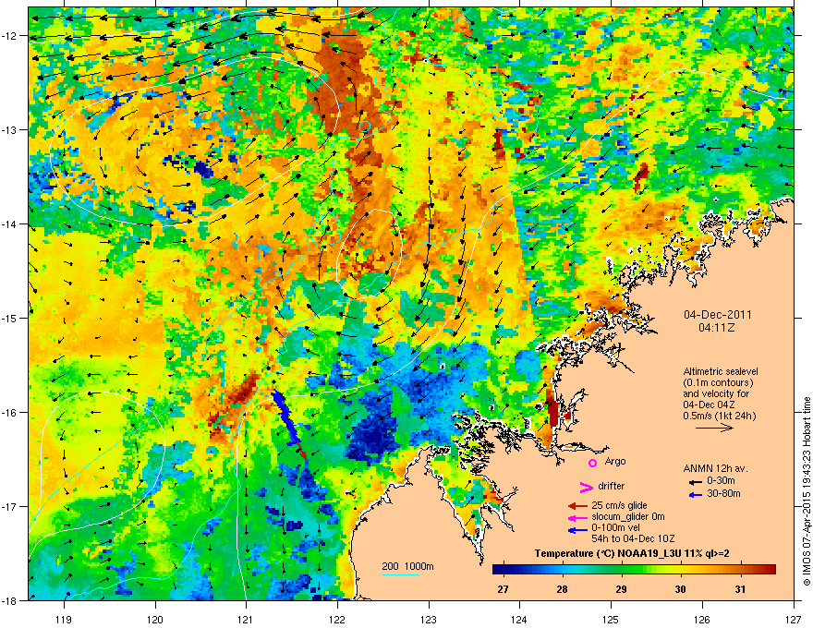Click the dark red end of temperature colorbar
Screen dimensions: 813x628
769,569
